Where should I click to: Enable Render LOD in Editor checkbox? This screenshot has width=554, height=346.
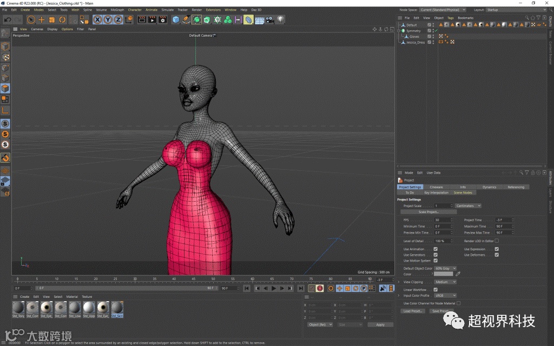click(497, 241)
